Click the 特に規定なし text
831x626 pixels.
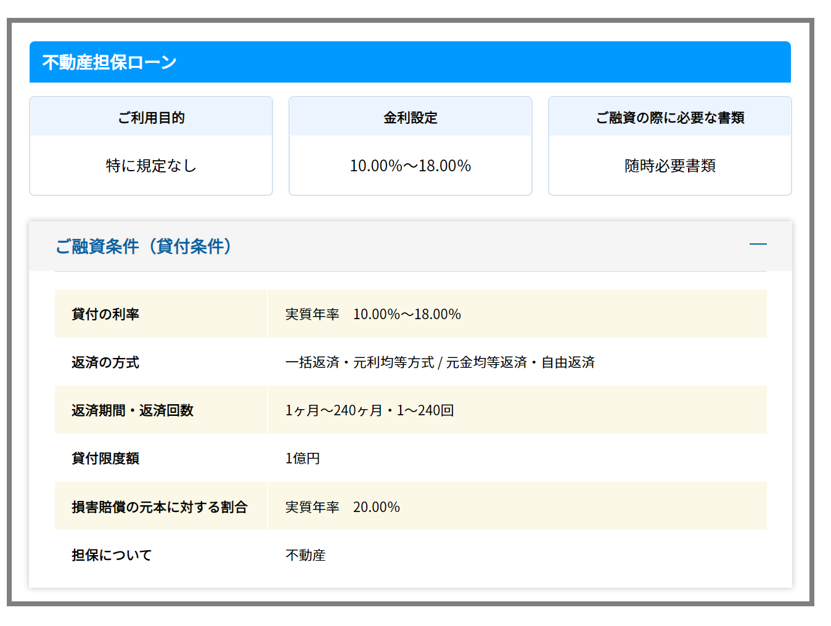[x=151, y=166]
